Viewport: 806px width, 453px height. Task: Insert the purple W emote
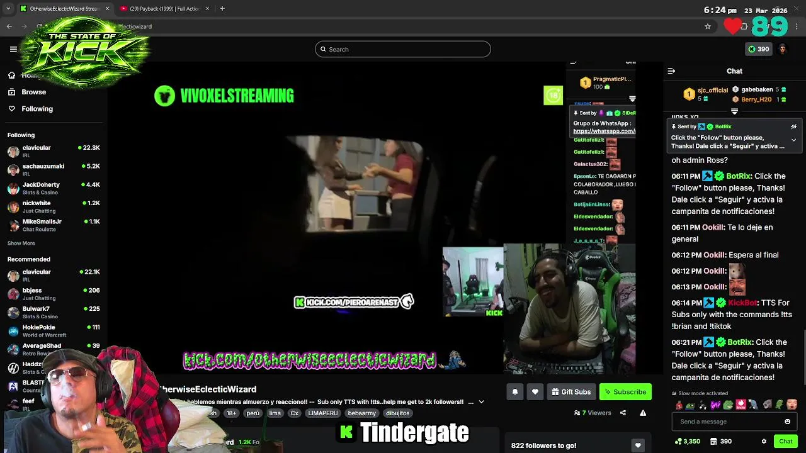(716, 405)
